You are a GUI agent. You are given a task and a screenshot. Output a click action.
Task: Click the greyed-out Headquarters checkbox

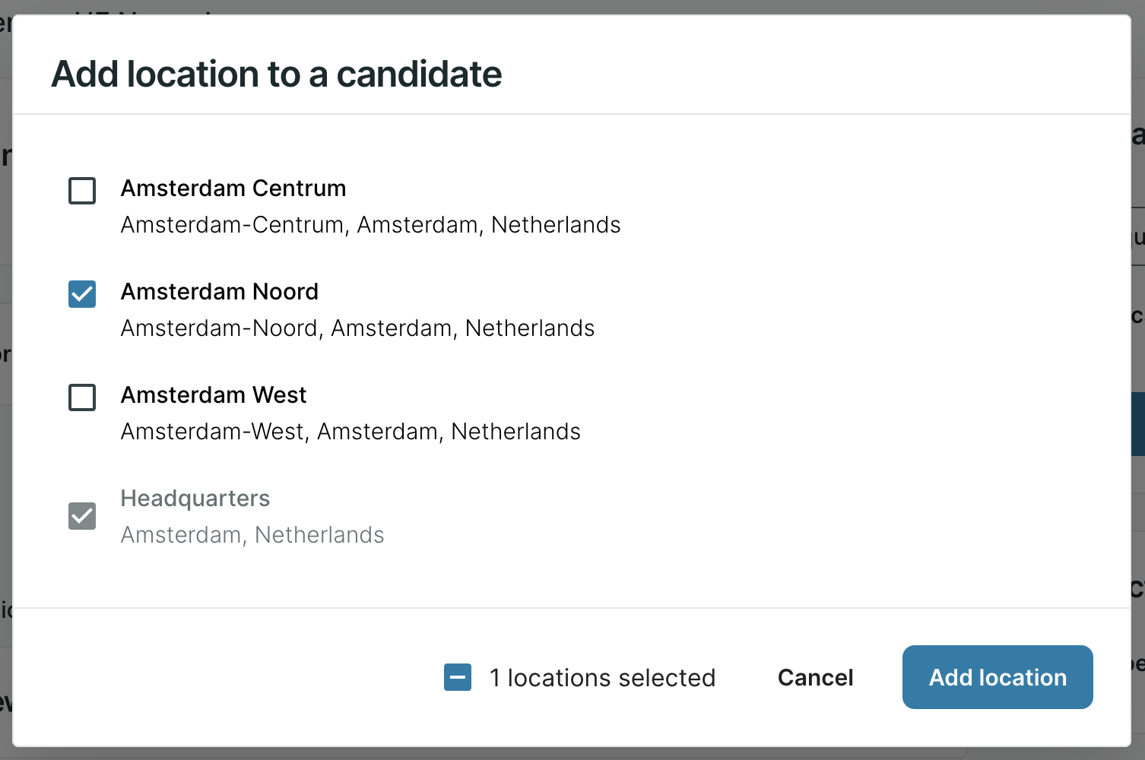point(82,516)
